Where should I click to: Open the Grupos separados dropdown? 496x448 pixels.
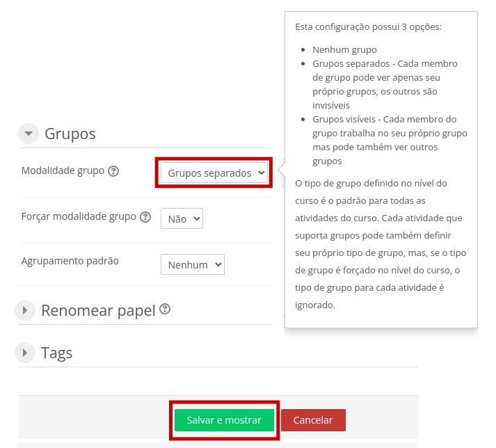[214, 173]
